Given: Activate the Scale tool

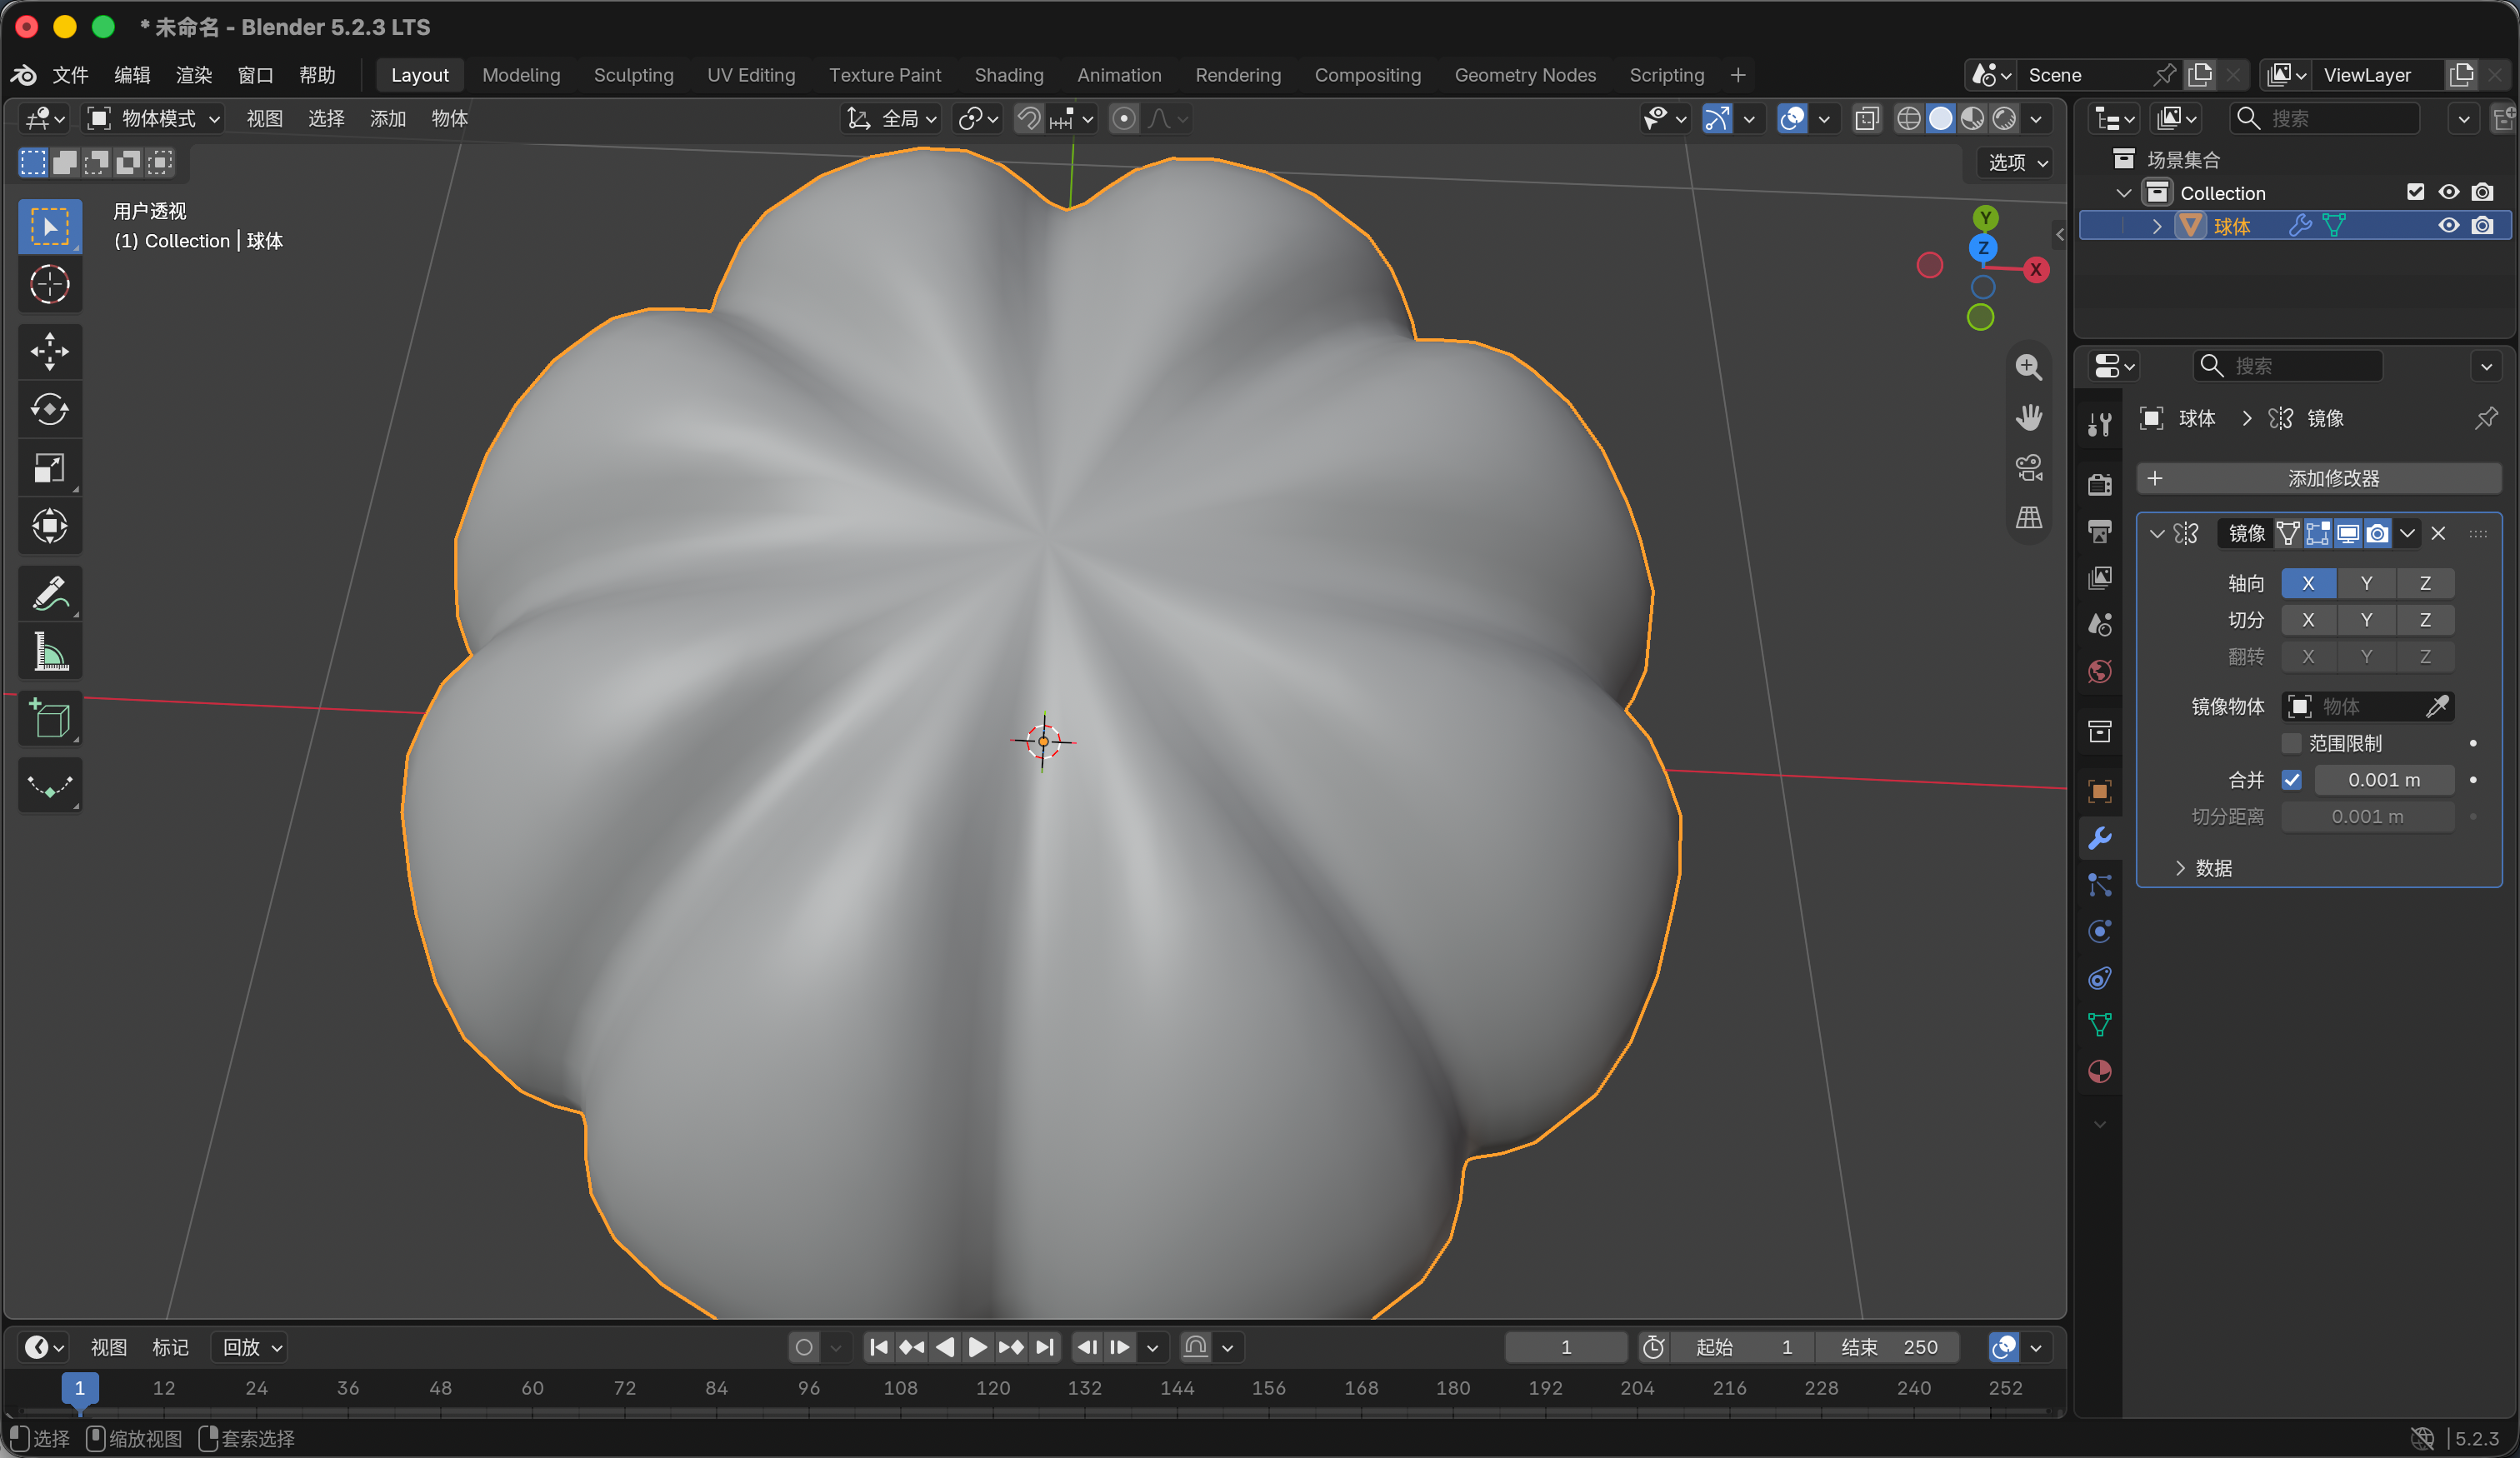Looking at the screenshot, I should click(49, 467).
